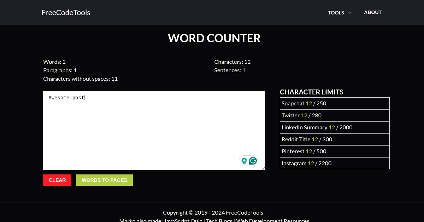424x222 pixels.
Task: Open Grammarly by clicking its G icon
Action: click(253, 161)
